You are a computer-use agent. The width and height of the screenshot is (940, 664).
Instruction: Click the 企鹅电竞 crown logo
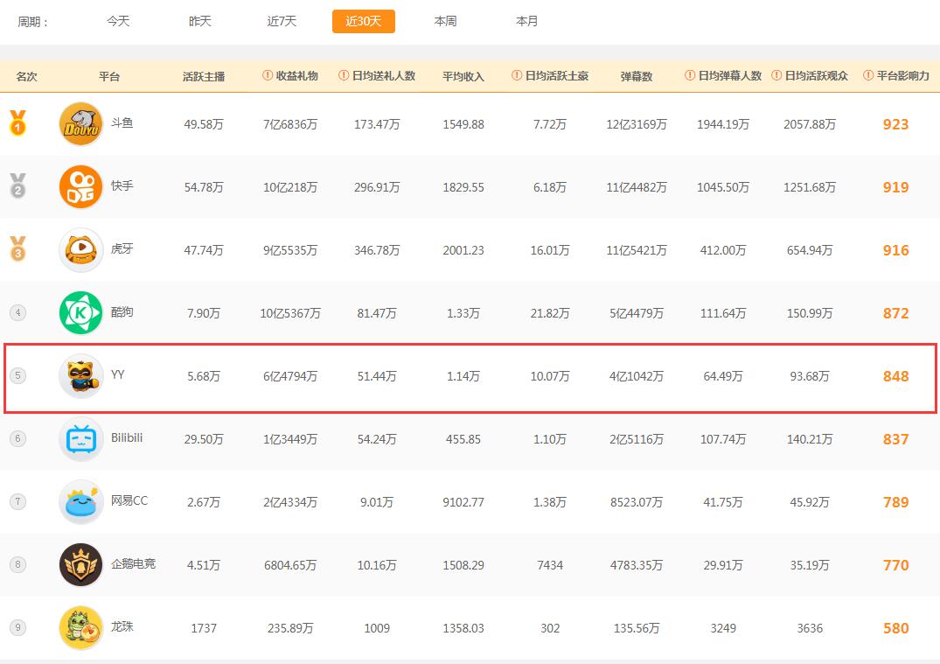(x=81, y=565)
